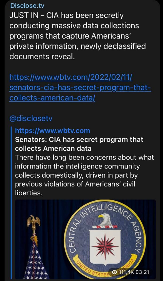
Task: Open the Disclose.tv channel name
Action: pos(27,6)
